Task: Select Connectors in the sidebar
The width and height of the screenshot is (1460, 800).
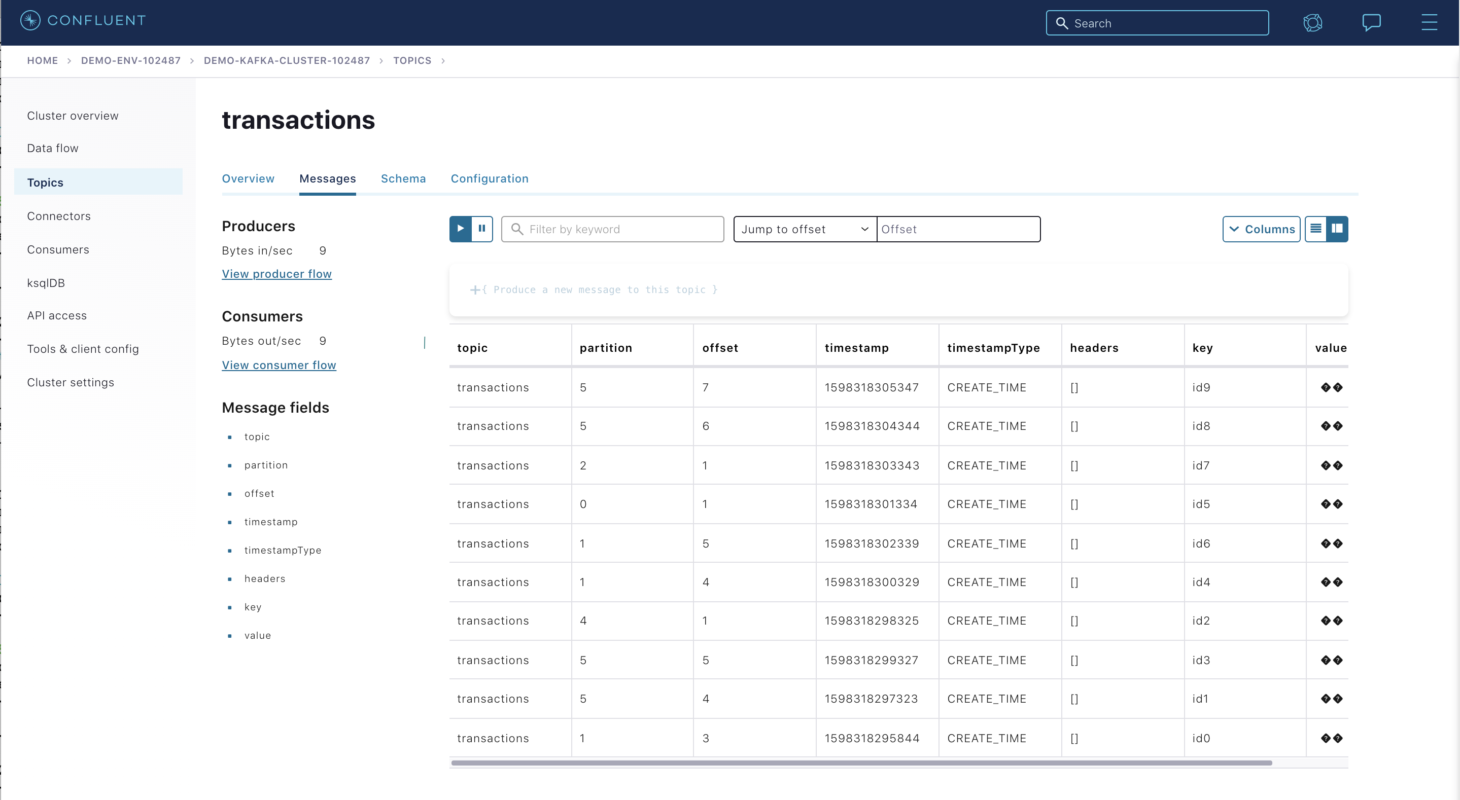Action: coord(59,216)
